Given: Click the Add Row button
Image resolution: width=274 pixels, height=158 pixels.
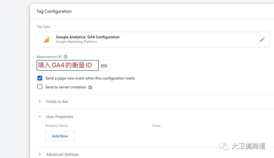Looking at the screenshot, I should click(x=60, y=136).
